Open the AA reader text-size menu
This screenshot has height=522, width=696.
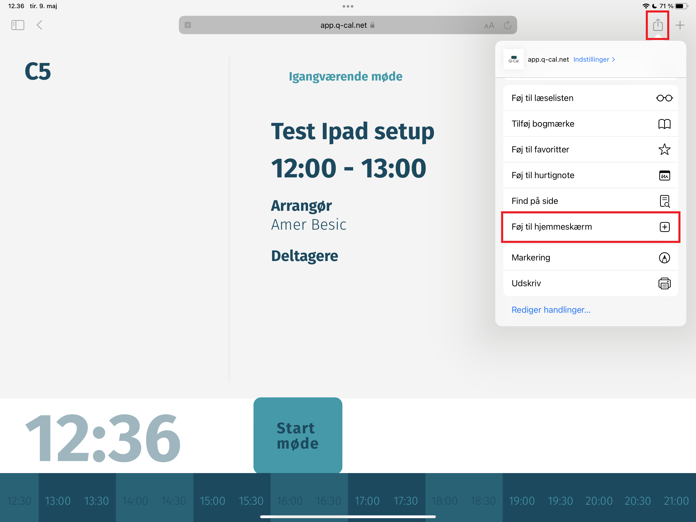(489, 25)
